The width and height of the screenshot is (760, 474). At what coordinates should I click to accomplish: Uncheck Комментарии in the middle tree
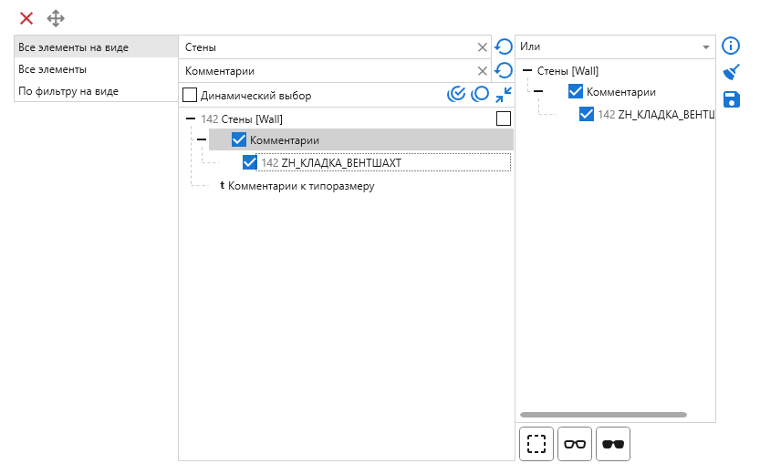tap(238, 140)
